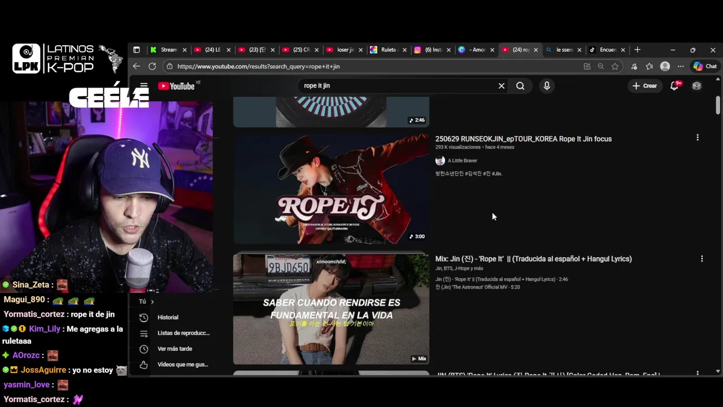Image resolution: width=723 pixels, height=407 pixels.
Task: Close the active (24) rope tab
Action: [x=535, y=50]
